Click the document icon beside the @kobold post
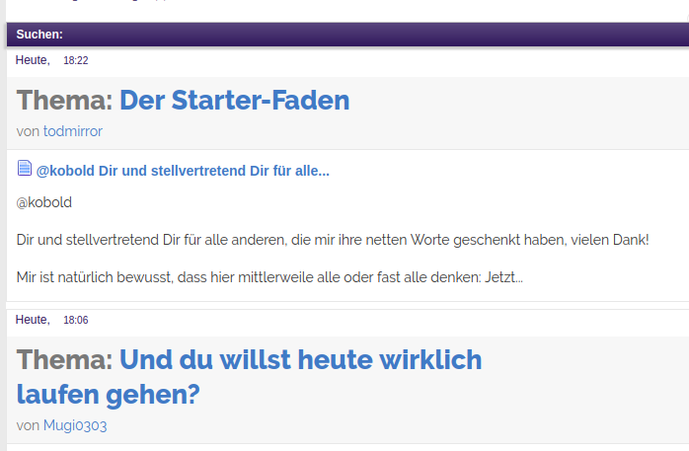Viewport: 689px width, 451px height. tap(25, 169)
